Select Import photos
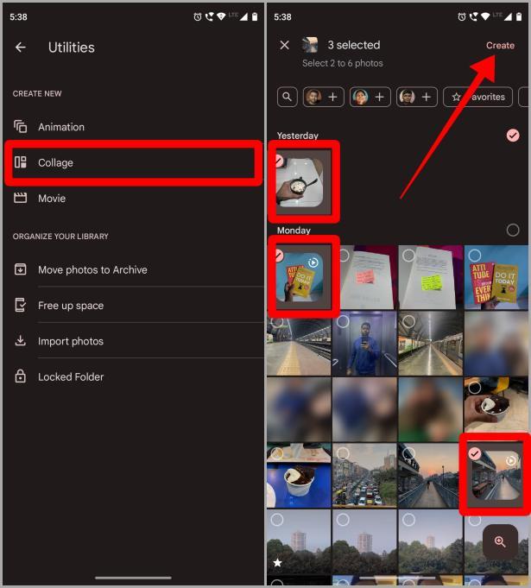The width and height of the screenshot is (531, 588). (134, 341)
